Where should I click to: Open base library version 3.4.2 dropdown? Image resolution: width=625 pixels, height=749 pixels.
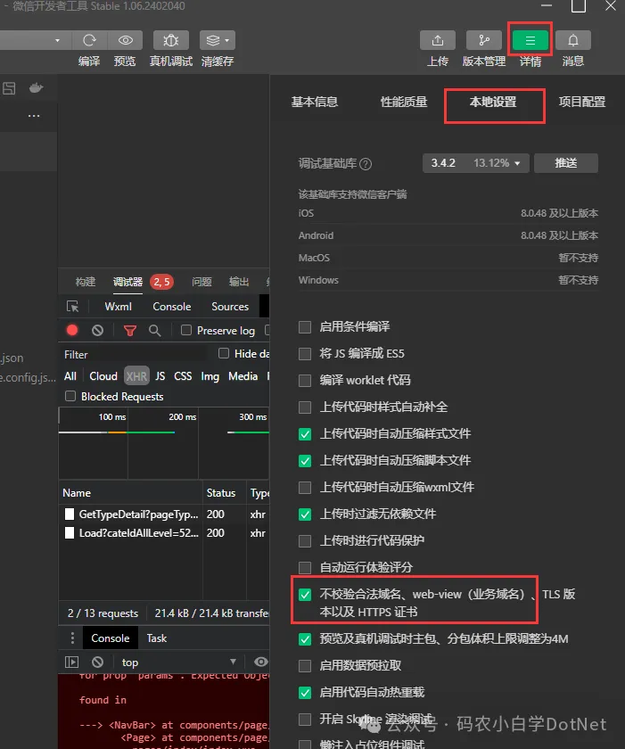pos(475,163)
